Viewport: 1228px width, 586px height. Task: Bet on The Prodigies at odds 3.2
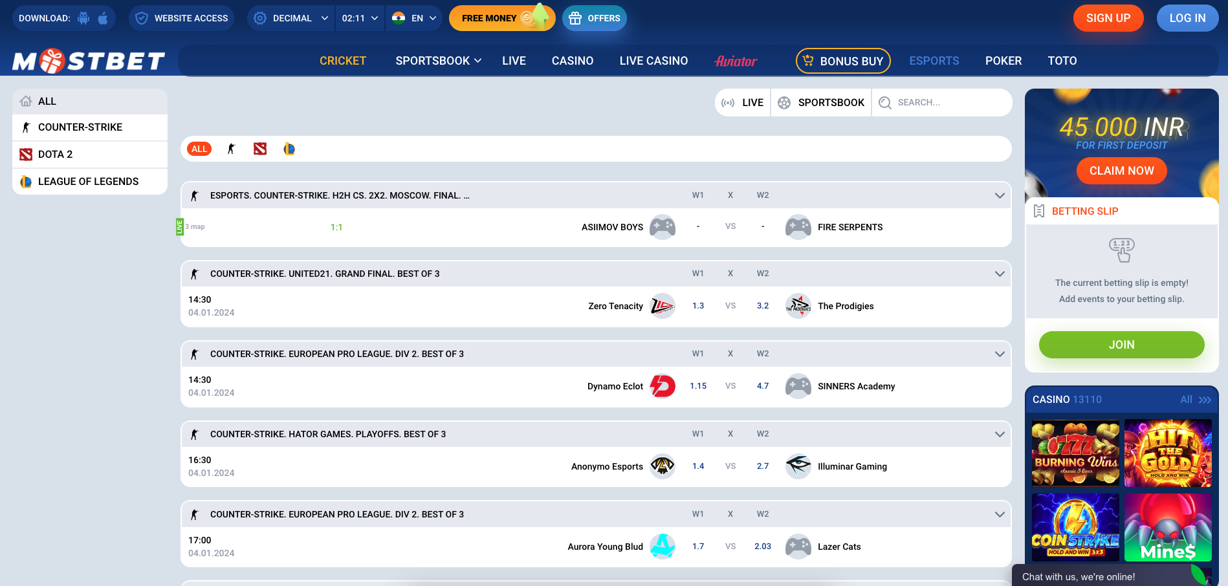(763, 306)
